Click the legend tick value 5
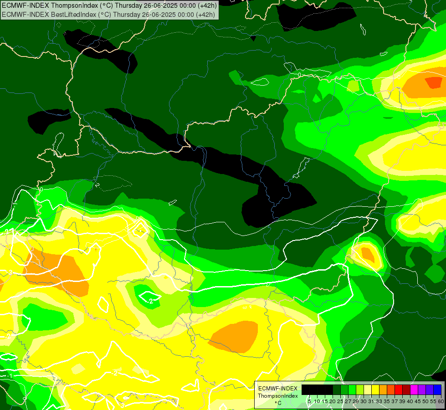The image size is (446, 410). tap(309, 401)
